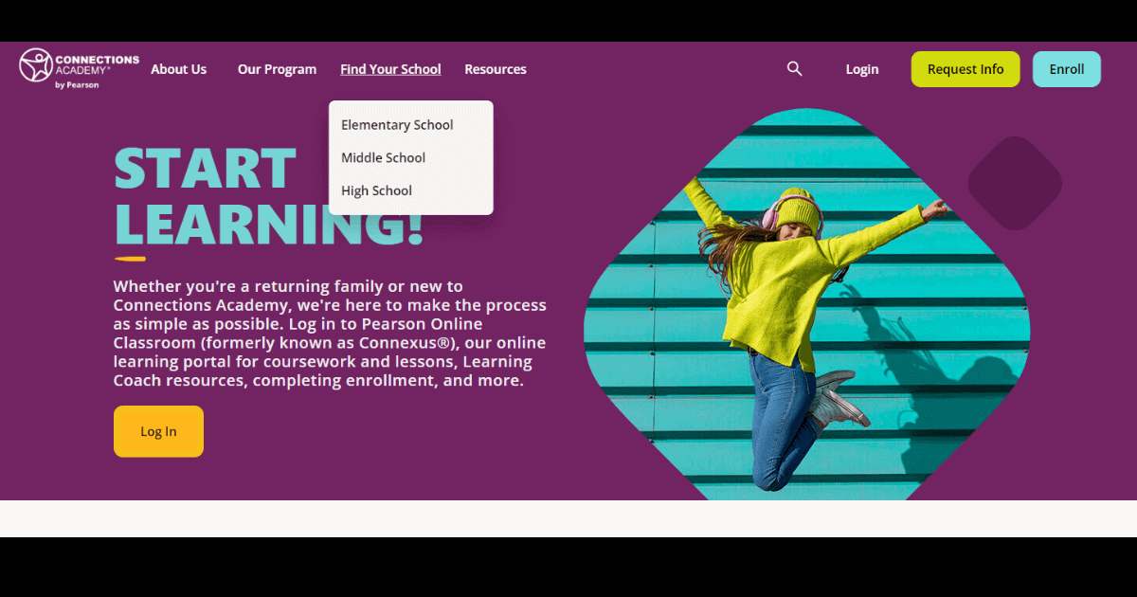The width and height of the screenshot is (1137, 597).
Task: Click the START LEARNING! heading
Action: point(269,196)
